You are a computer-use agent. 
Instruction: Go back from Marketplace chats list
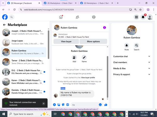coord(4,25)
